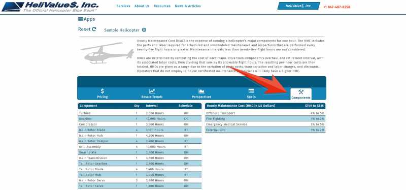406x190 pixels.
Task: Select the Main Rotor Blade row
Action: coord(140,130)
